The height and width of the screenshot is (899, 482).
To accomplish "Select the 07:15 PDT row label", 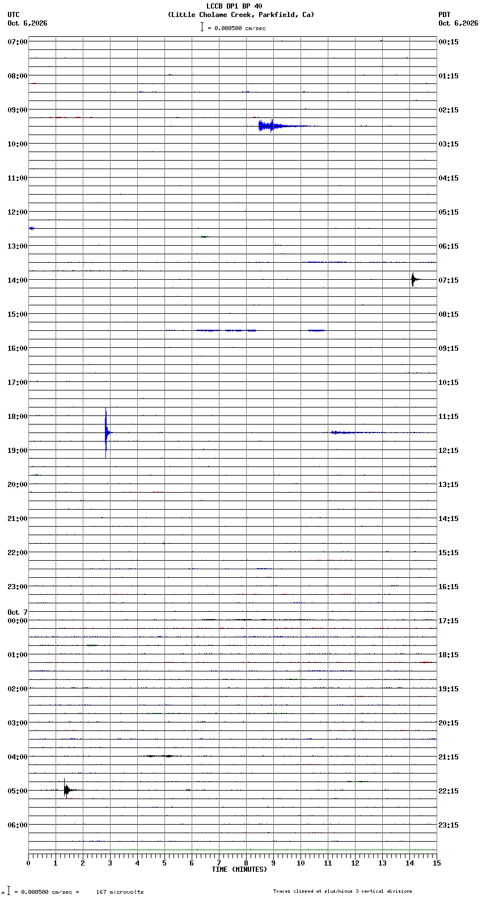I will click(x=449, y=280).
